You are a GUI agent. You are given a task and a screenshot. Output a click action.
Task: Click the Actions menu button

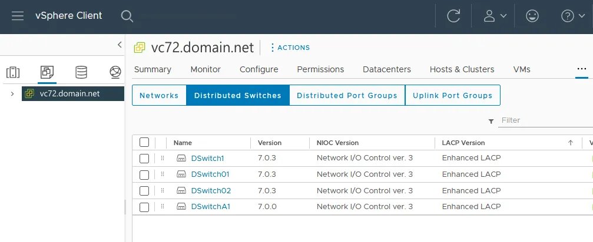(x=289, y=48)
